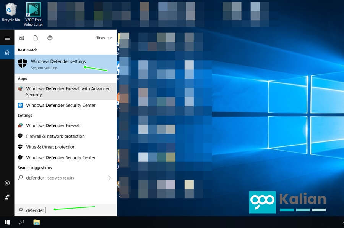
Task: Expand the defender web results chevron
Action: pos(109,178)
